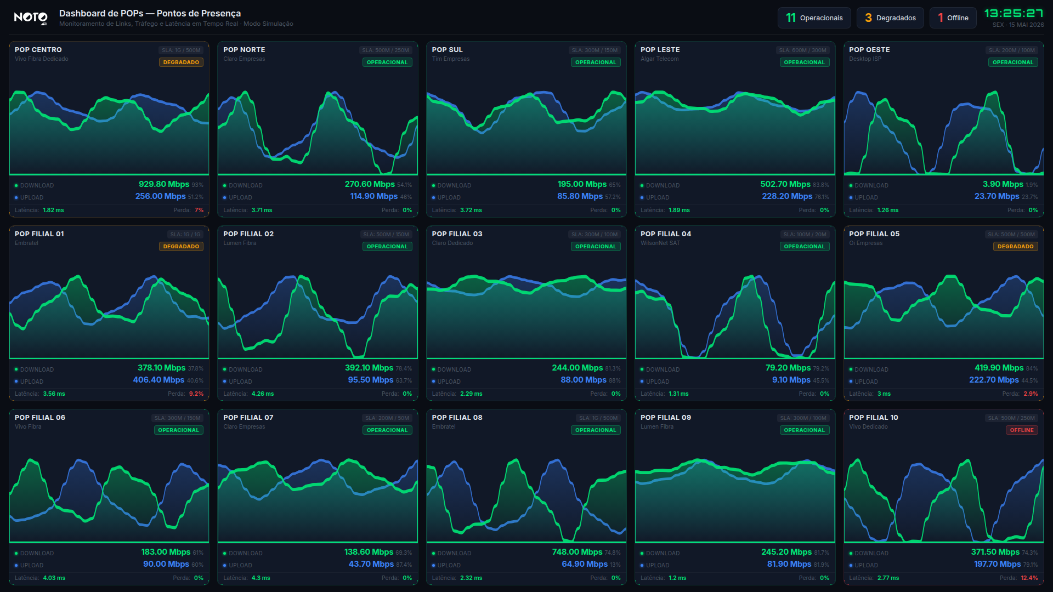The image size is (1053, 592).
Task: Click the 371.50 Mbps download value
Action: [995, 553]
